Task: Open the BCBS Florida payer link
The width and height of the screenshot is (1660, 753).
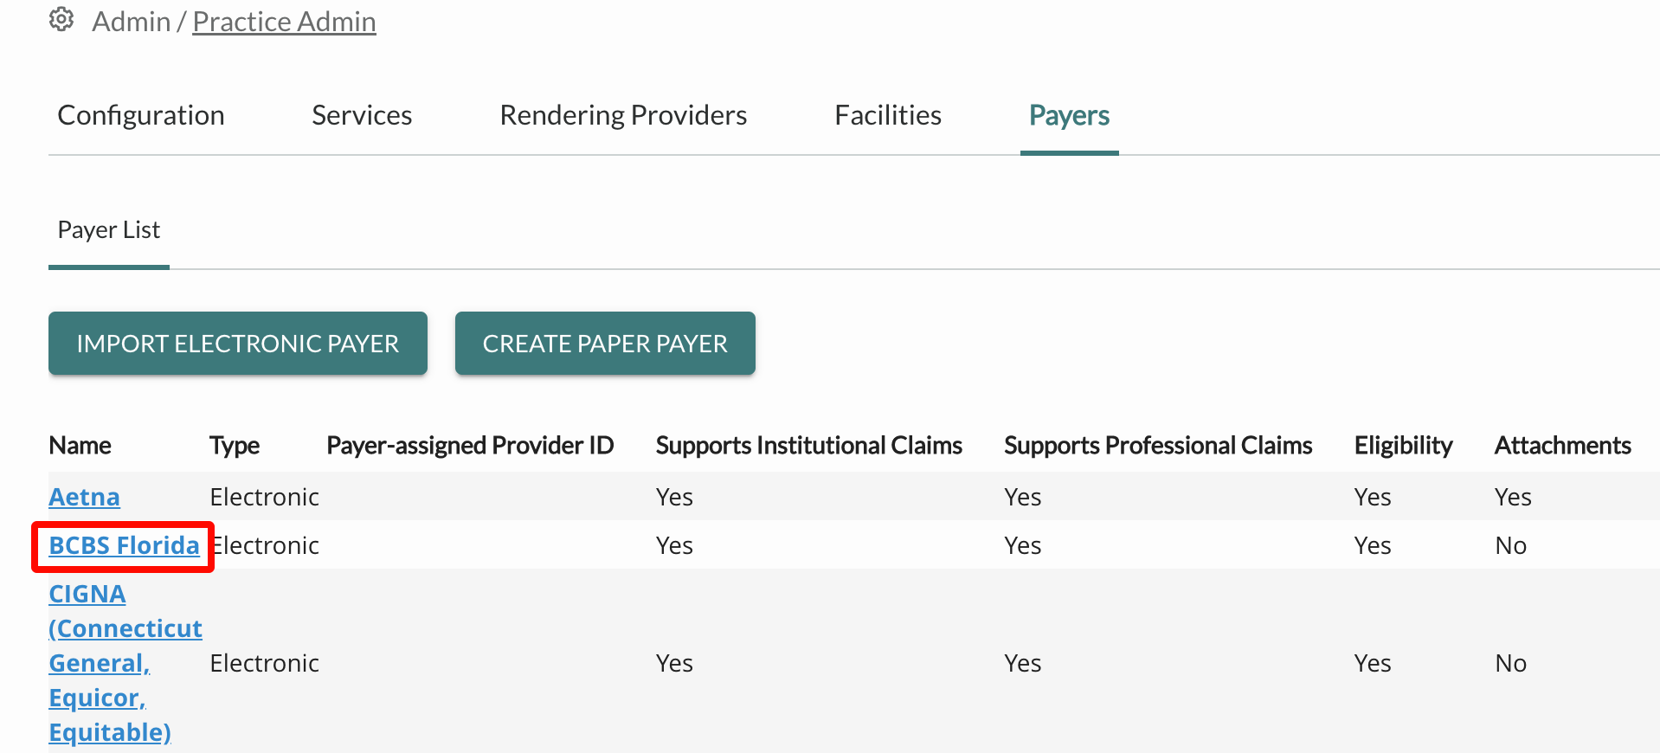Action: point(124,545)
